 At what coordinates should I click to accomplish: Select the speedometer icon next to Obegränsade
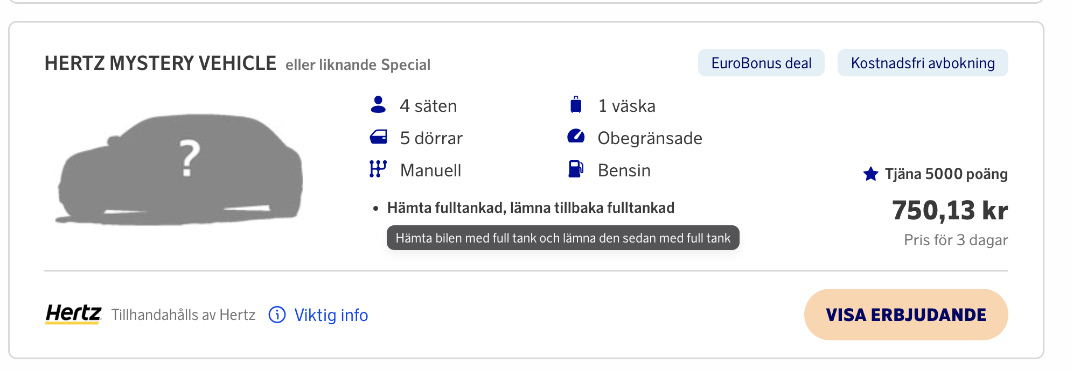pyautogui.click(x=576, y=137)
